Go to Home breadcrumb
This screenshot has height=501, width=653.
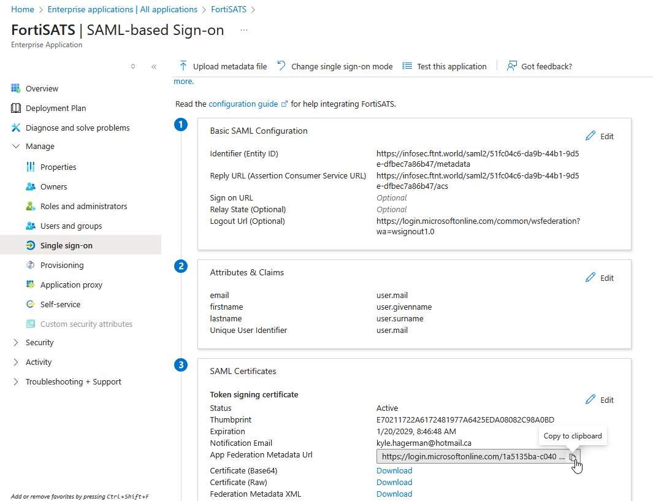23,9
